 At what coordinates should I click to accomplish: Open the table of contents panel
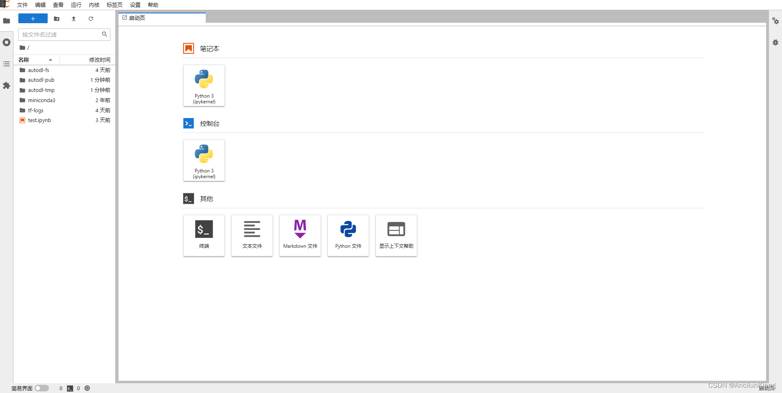(7, 64)
